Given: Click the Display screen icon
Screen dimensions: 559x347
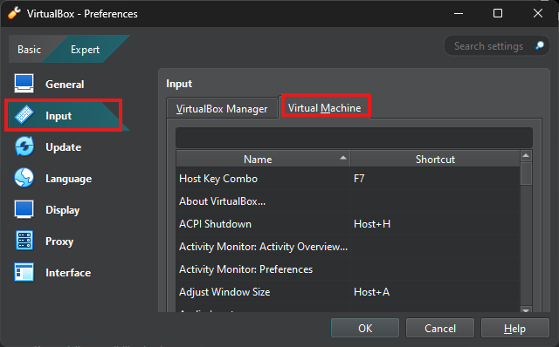Looking at the screenshot, I should pyautogui.click(x=24, y=209).
